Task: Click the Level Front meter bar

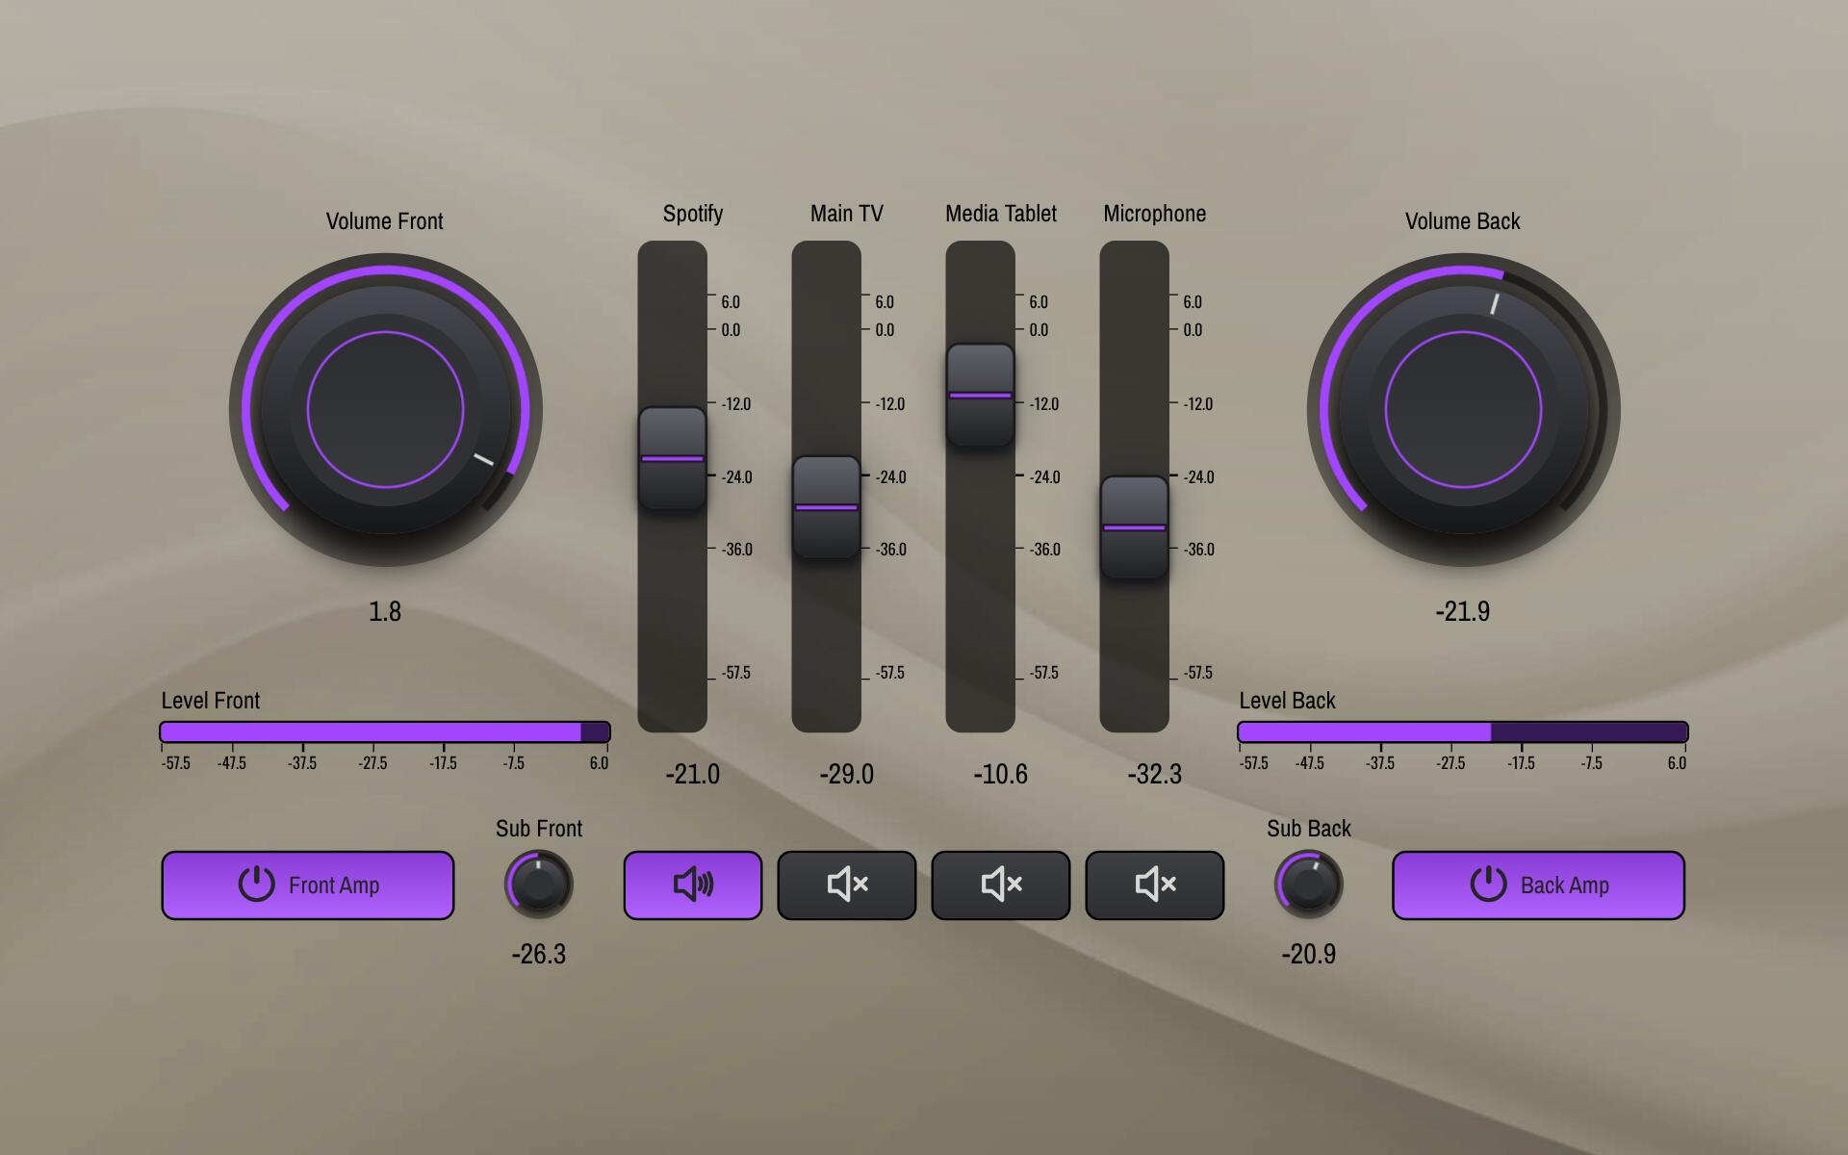Action: pos(385,732)
